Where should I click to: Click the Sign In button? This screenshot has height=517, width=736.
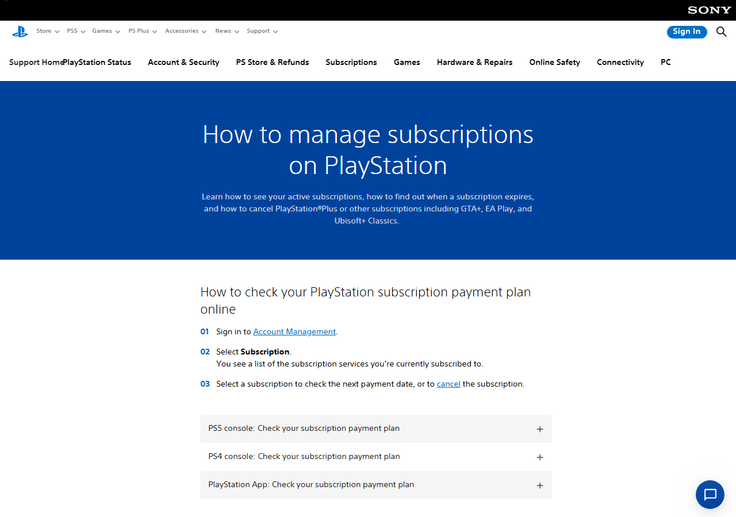point(687,32)
